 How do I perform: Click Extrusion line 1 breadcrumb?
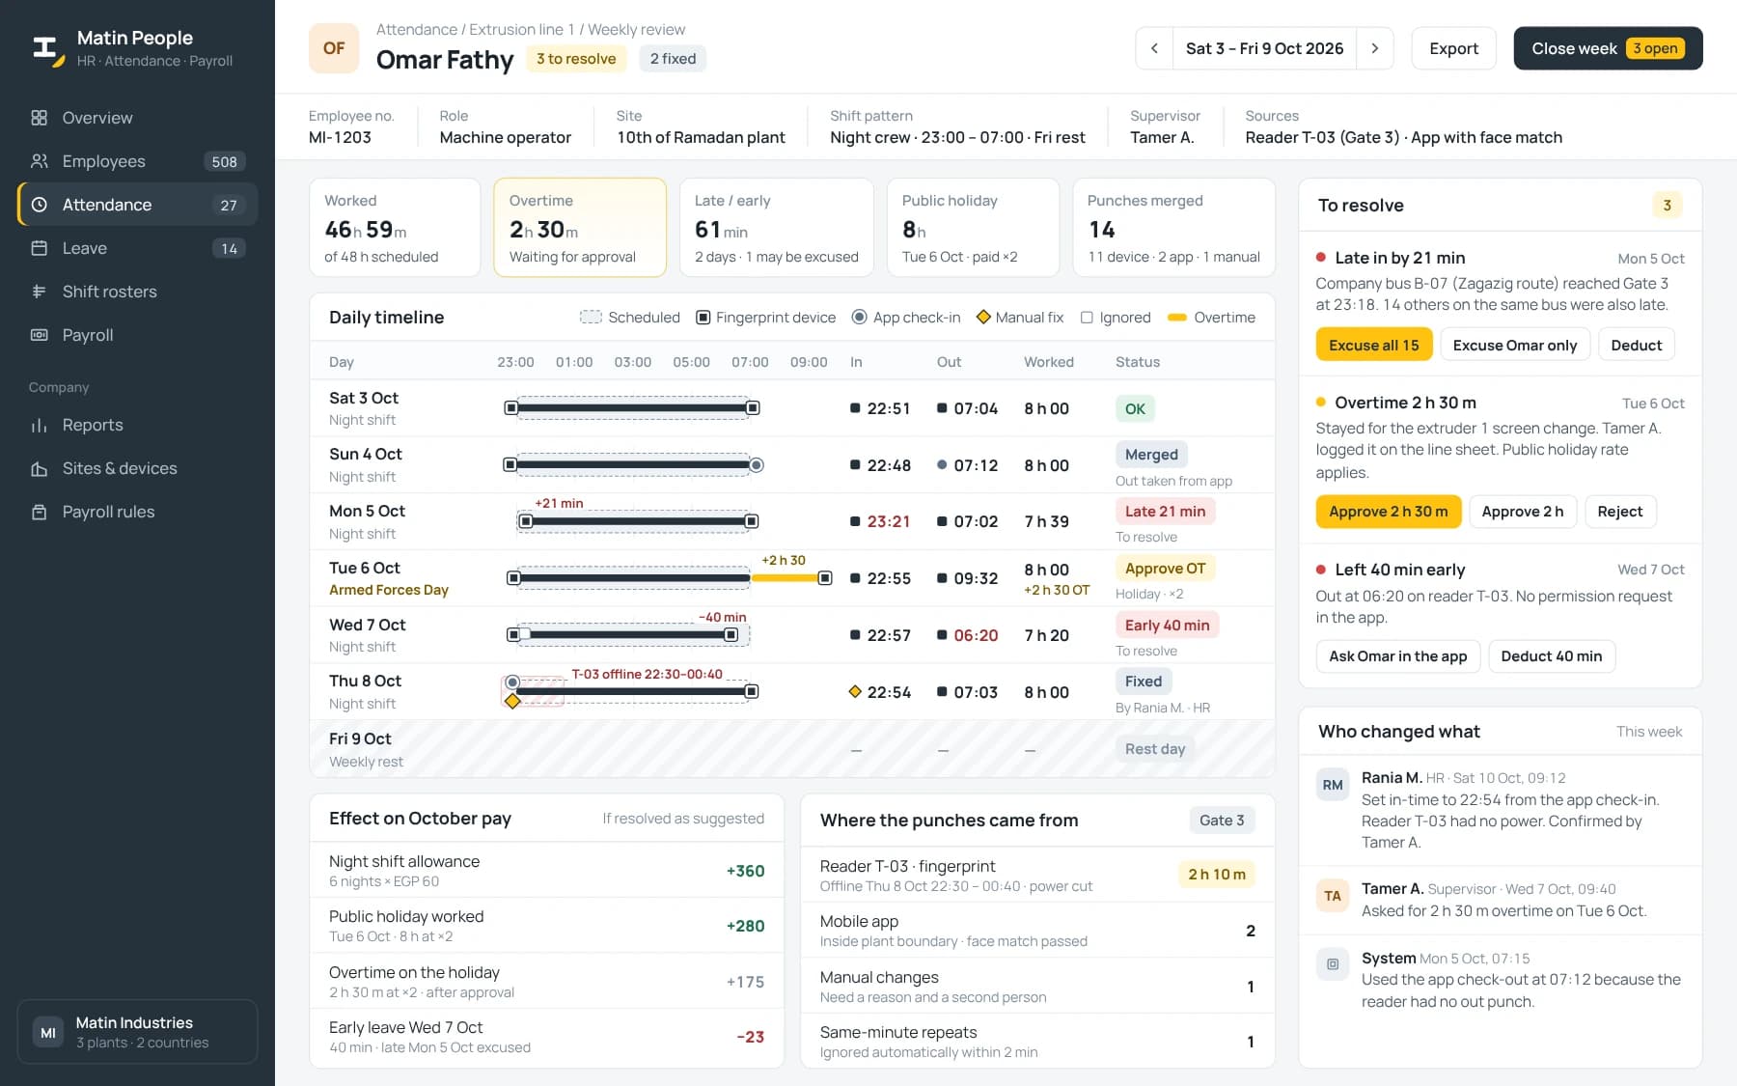coord(522,30)
